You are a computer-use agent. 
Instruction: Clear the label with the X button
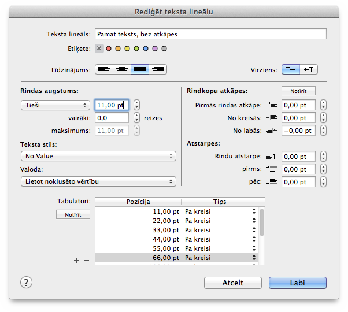99,49
